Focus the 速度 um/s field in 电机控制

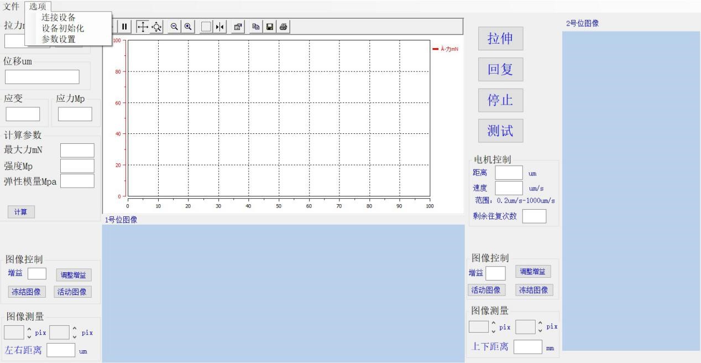click(509, 188)
